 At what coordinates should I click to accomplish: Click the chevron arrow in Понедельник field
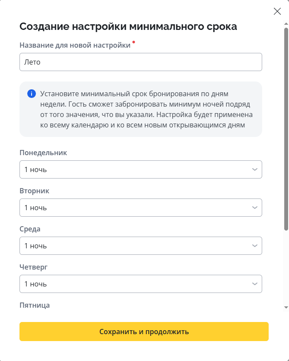tap(255, 169)
